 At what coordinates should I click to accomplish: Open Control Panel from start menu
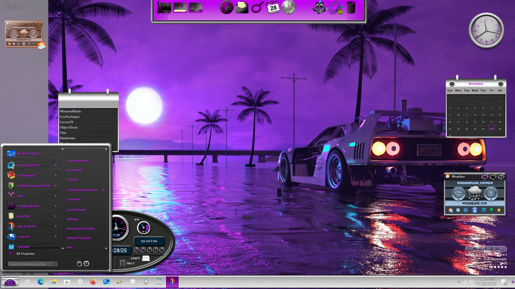(x=76, y=210)
